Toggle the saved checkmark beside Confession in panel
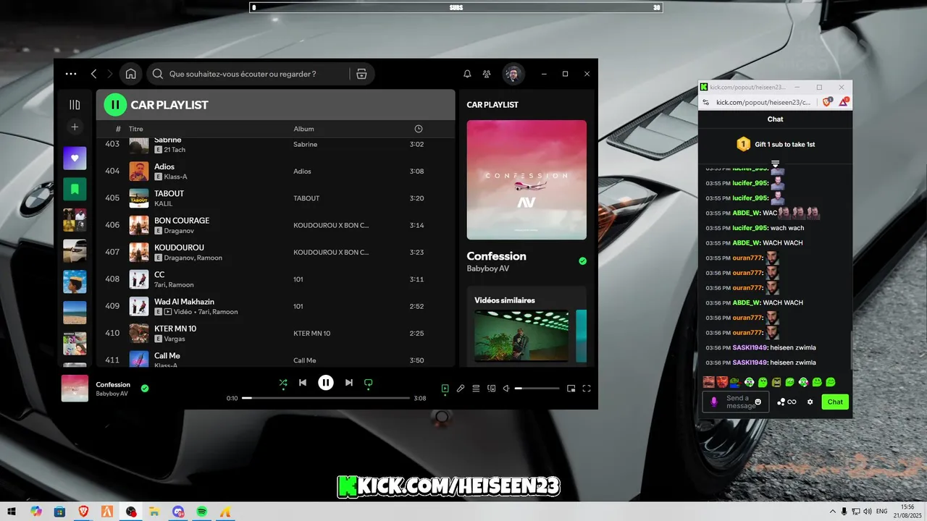 [582, 261]
